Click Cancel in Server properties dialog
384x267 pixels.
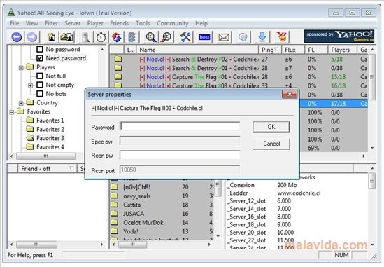[x=271, y=144]
